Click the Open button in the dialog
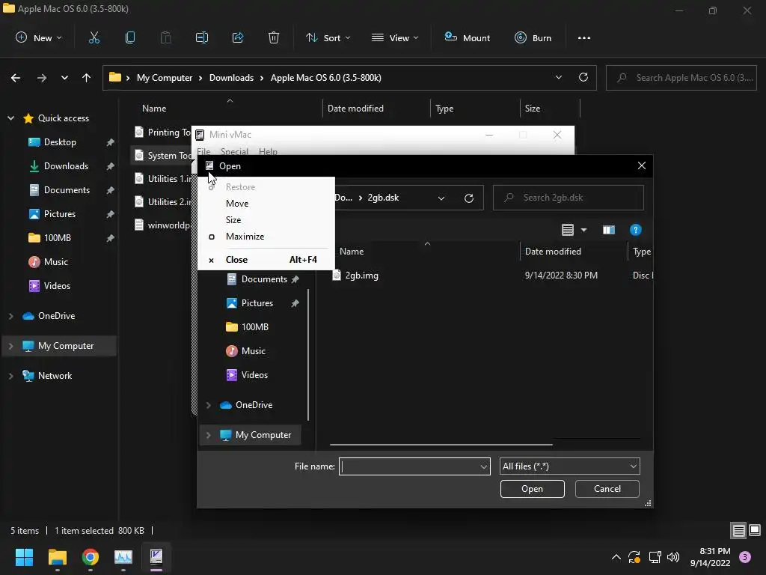The width and height of the screenshot is (766, 575). coord(533,489)
